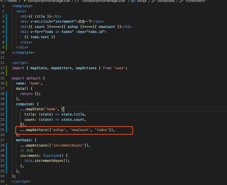This screenshot has width=227, height=185.
Task: Click 'methods:' on line 27
Action: point(24,140)
